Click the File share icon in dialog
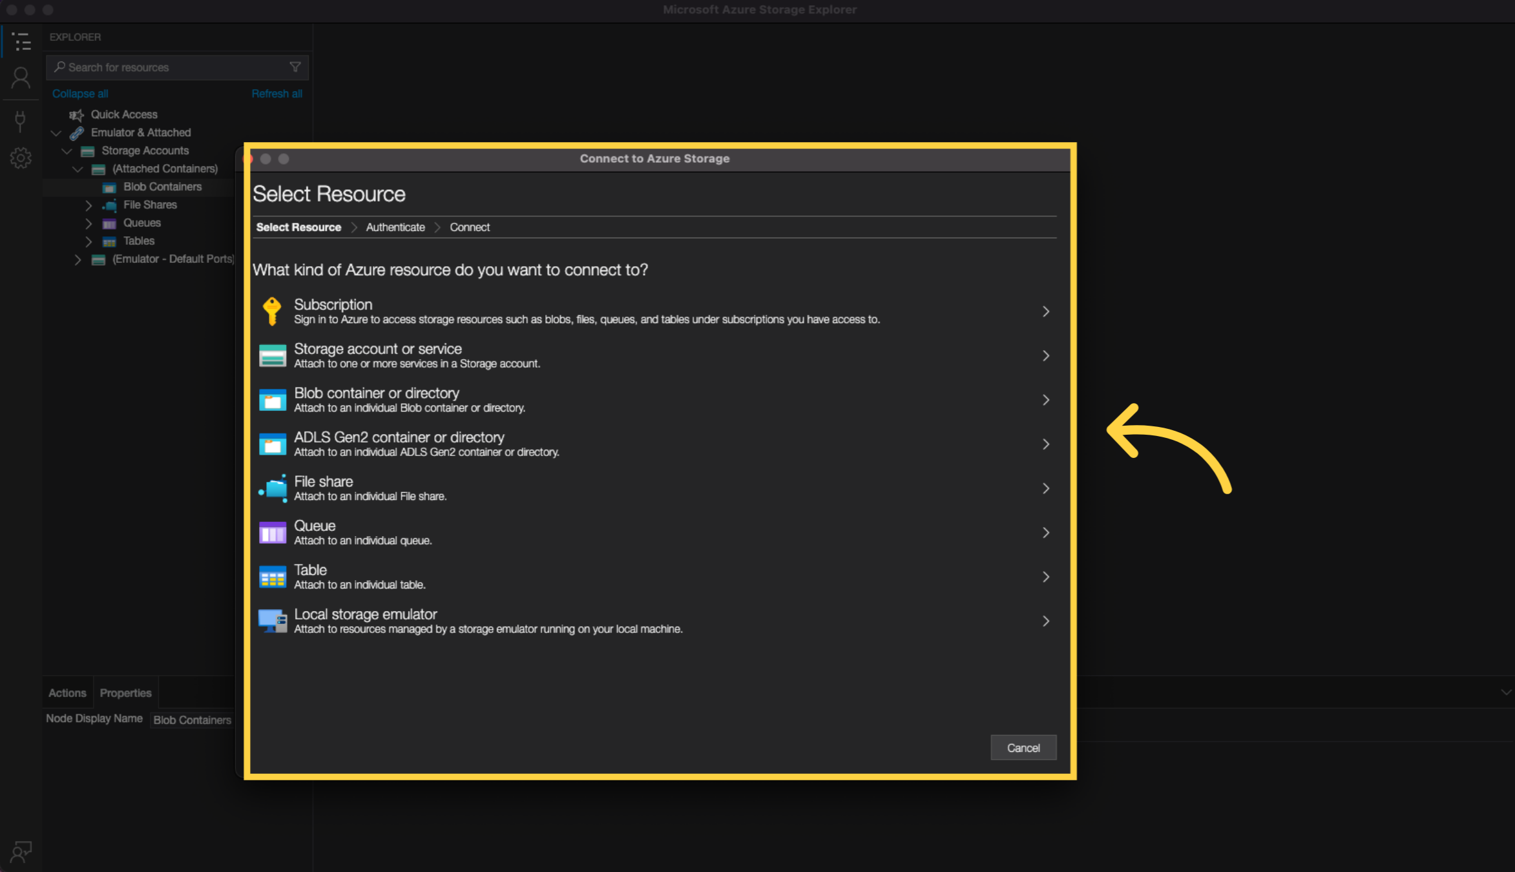 (x=273, y=488)
